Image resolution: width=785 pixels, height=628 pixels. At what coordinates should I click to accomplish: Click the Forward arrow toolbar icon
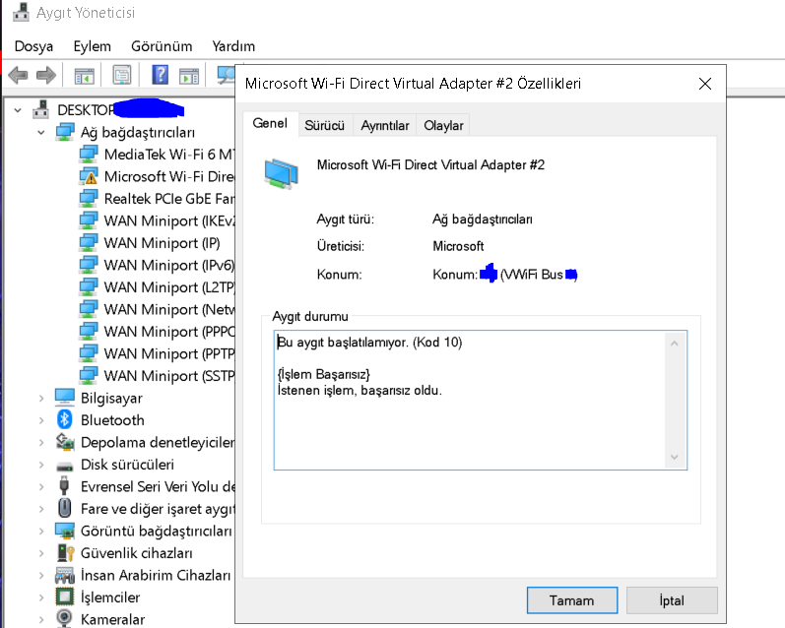click(x=46, y=76)
